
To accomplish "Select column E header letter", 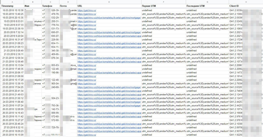I will (109, 2).
